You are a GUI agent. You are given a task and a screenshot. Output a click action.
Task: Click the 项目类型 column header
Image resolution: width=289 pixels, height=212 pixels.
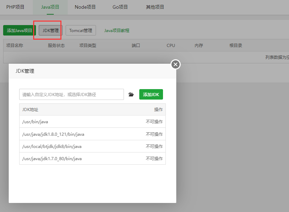coord(88,45)
